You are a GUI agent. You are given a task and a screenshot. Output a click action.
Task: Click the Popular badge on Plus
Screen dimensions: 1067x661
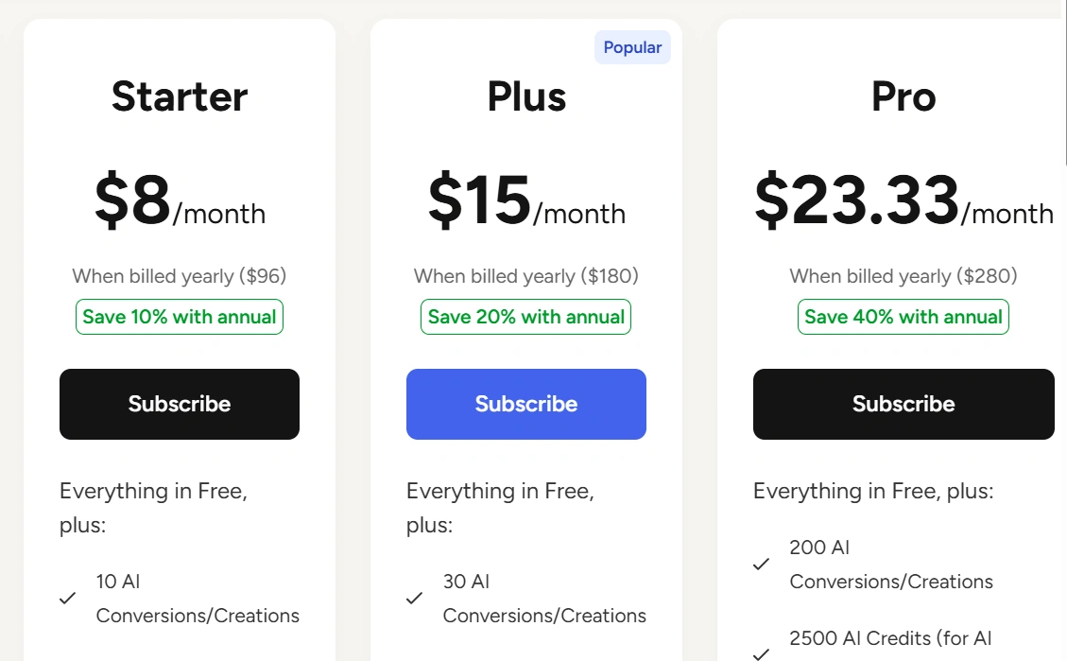pos(632,47)
